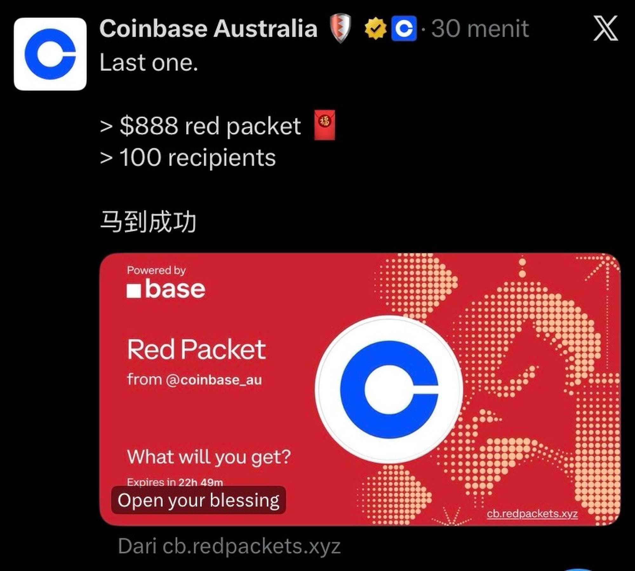Click the Open your blessing button
This screenshot has width=635, height=571.
(198, 500)
